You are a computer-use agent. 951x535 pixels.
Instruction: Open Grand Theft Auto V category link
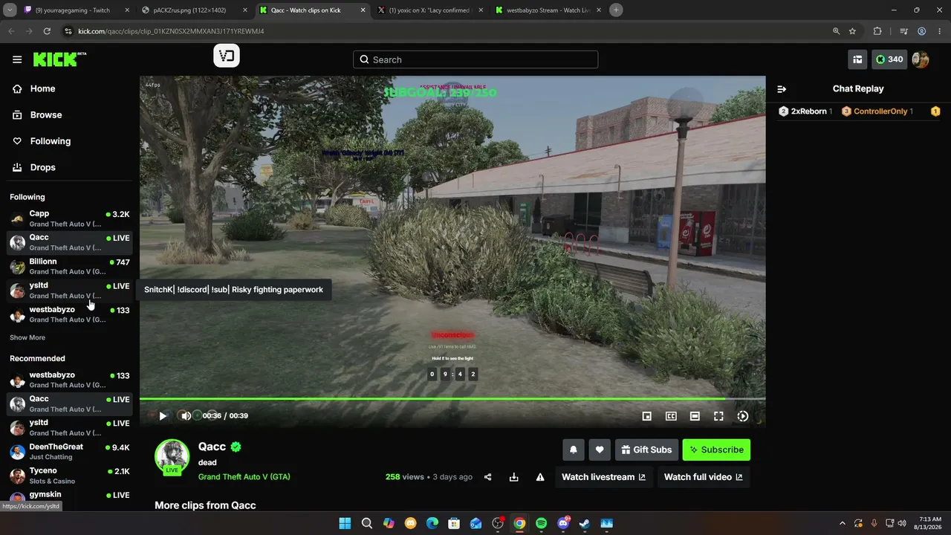click(x=244, y=477)
